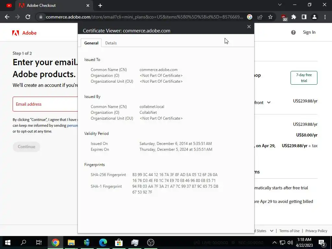Open Microsoft Store from taskbar

click(119, 243)
